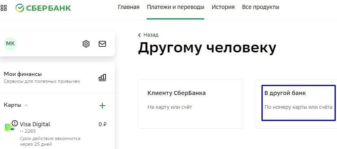Open the apps grid icon
This screenshot has height=149, width=337.
tap(3, 8)
